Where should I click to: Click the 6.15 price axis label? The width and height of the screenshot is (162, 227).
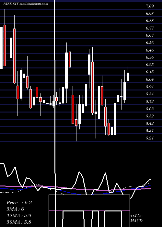pyautogui.click(x=150, y=72)
